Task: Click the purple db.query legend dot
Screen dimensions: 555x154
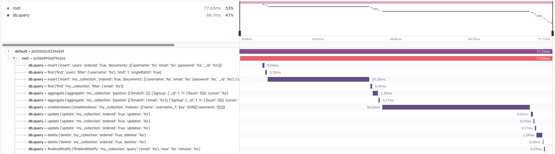Action: (8, 15)
